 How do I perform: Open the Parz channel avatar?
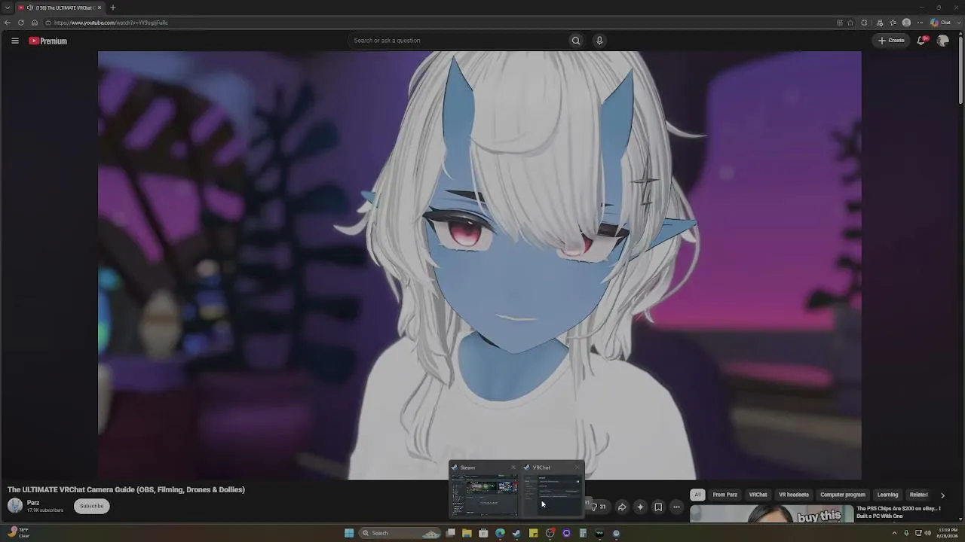15,506
